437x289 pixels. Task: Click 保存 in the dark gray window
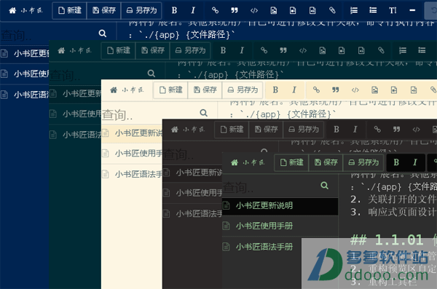pos(266,130)
